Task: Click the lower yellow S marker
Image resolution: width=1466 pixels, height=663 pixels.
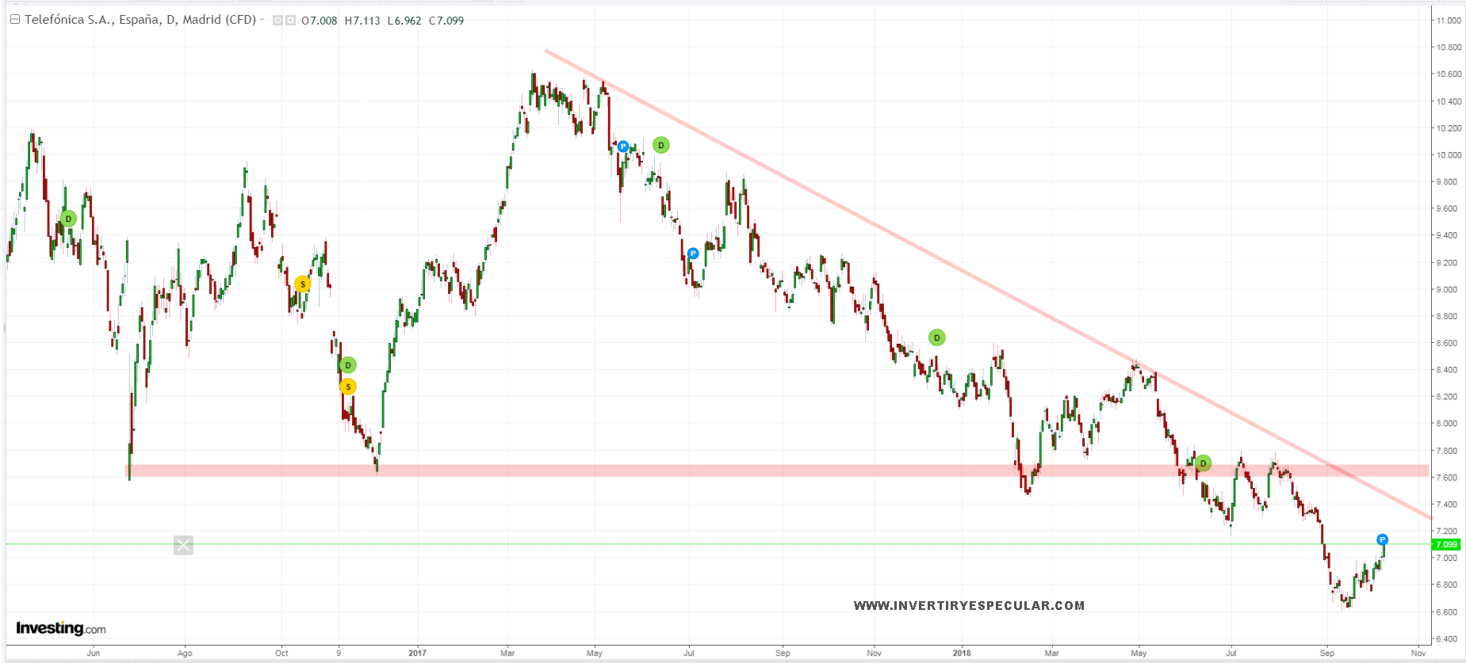Action: tap(348, 387)
